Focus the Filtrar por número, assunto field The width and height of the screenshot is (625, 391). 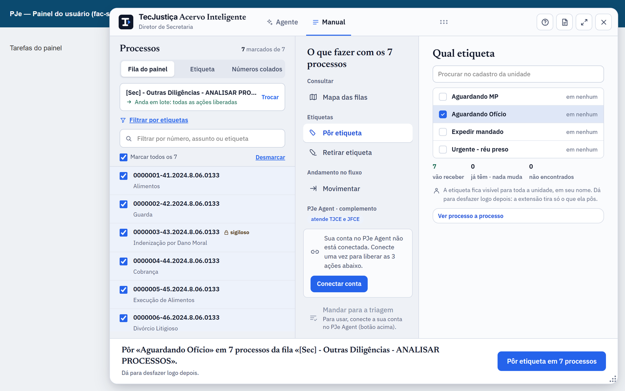point(202,138)
